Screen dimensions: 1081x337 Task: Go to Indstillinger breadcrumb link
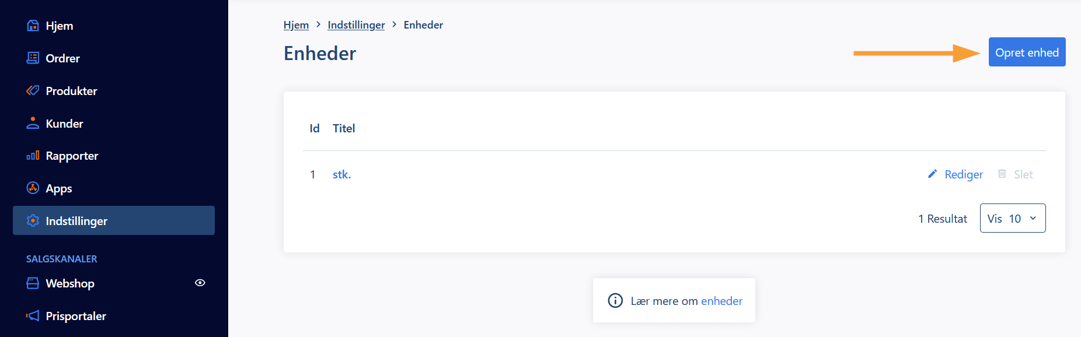coord(356,25)
